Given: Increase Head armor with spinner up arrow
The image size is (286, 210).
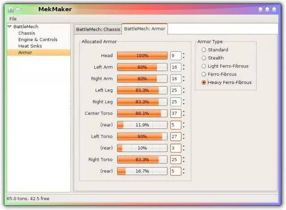Looking at the screenshot, I should pyautogui.click(x=184, y=54).
